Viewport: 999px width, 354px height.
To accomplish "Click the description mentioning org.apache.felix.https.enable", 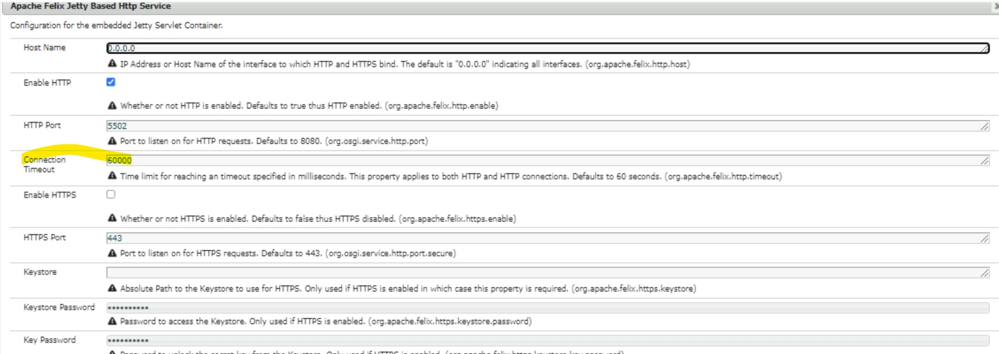I will [318, 219].
